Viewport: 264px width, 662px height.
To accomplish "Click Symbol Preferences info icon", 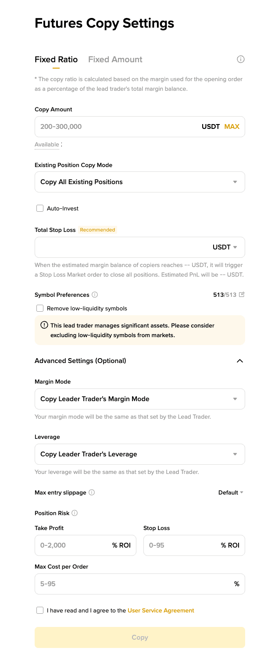I will click(95, 295).
